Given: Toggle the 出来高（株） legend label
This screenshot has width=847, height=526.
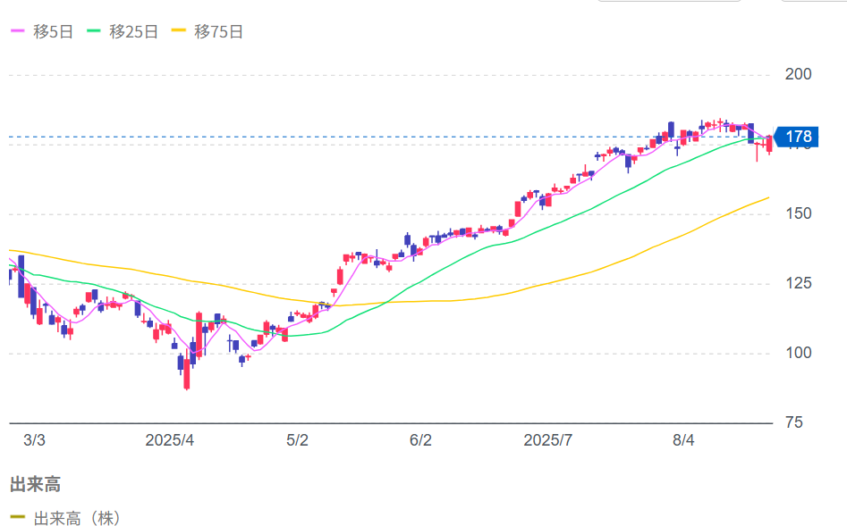Looking at the screenshot, I should pyautogui.click(x=77, y=517).
